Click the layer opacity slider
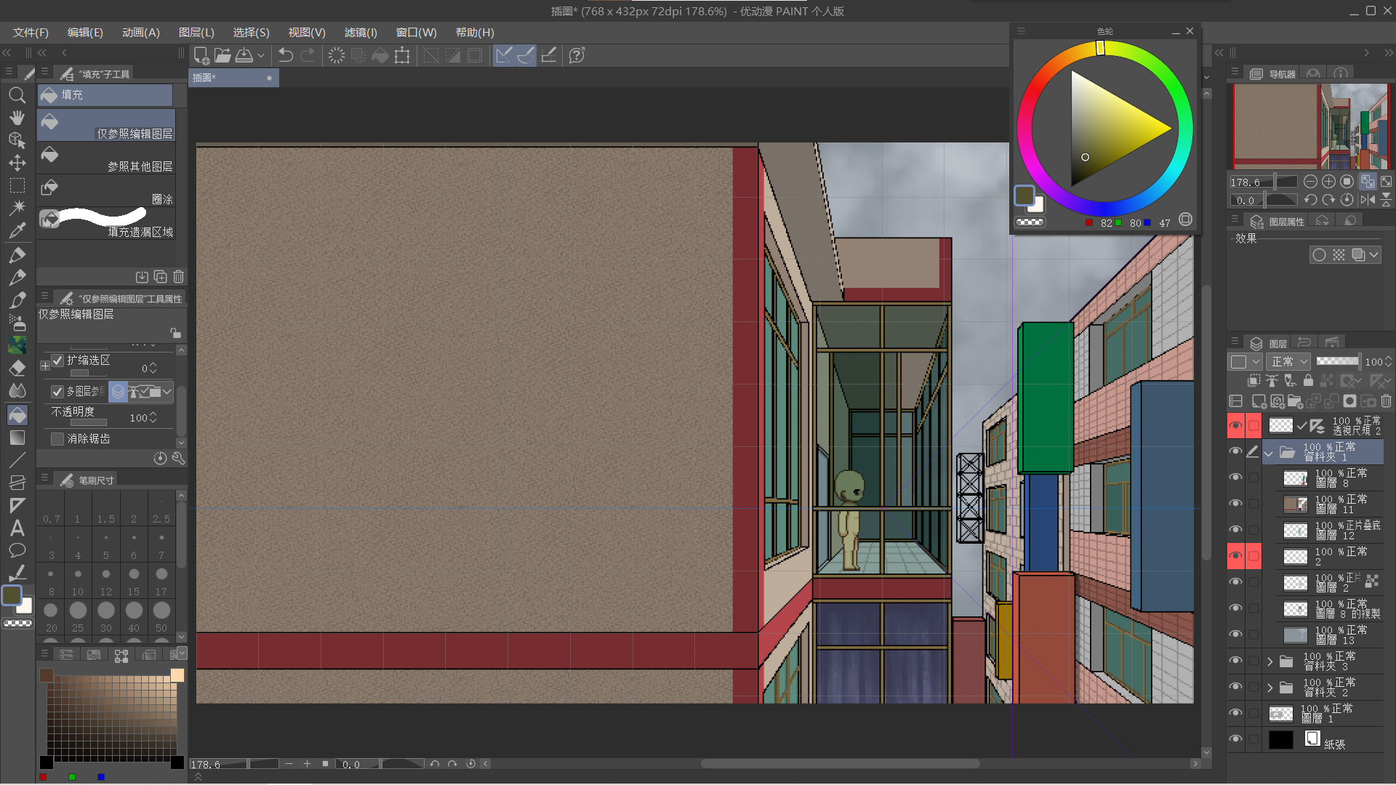This screenshot has width=1396, height=785. click(x=1338, y=361)
